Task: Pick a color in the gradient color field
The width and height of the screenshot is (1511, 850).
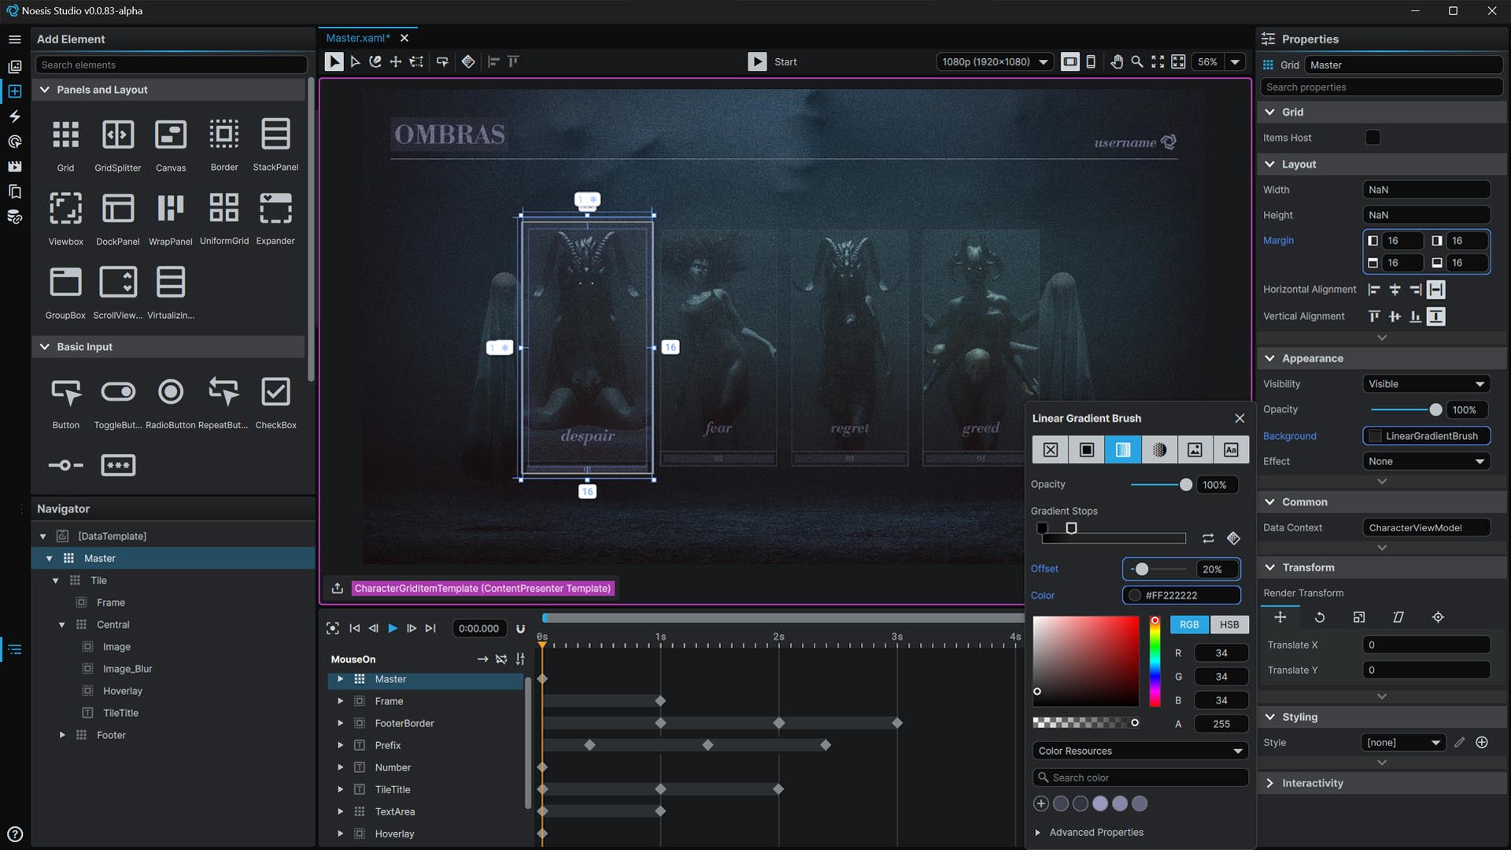Action: 1086,661
